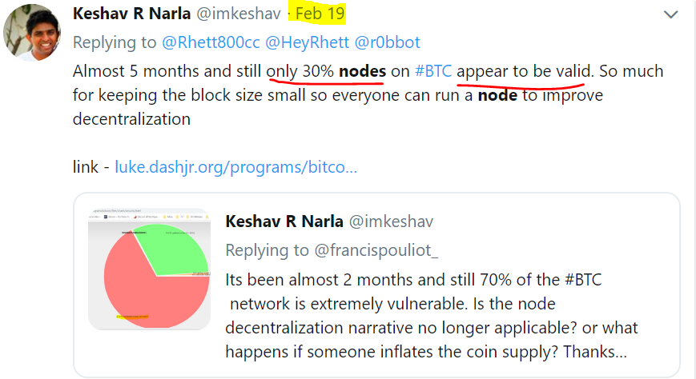The height and width of the screenshot is (379, 696).
Task: Click the bold 'nodes' word in tweet
Action: (x=362, y=71)
